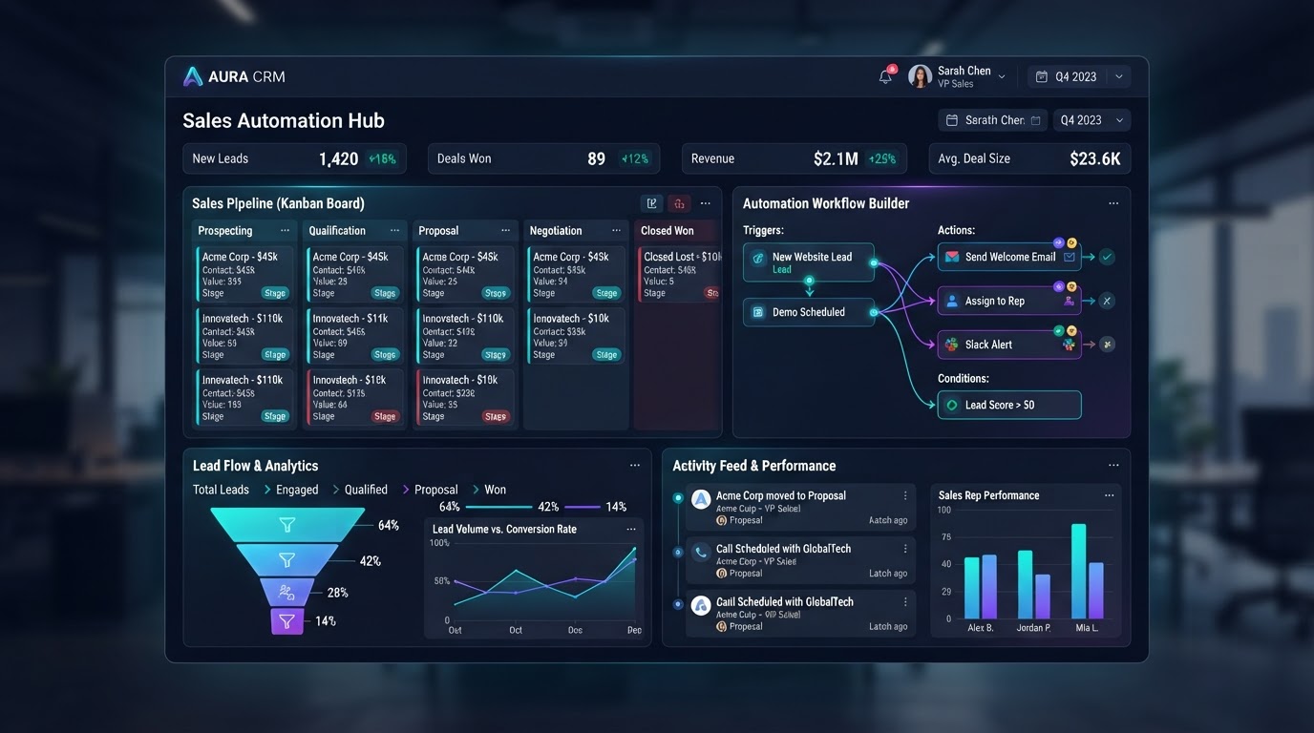The height and width of the screenshot is (733, 1314).
Task: Expand Sarah Chen VP Sales account menu
Action: (1002, 76)
